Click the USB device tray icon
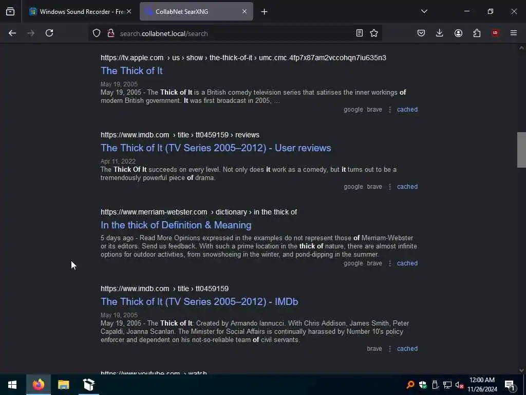 tap(435, 385)
